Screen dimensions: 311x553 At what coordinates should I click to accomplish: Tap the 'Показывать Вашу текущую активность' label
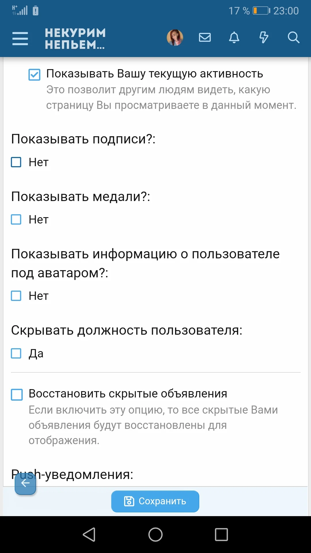[x=155, y=74]
